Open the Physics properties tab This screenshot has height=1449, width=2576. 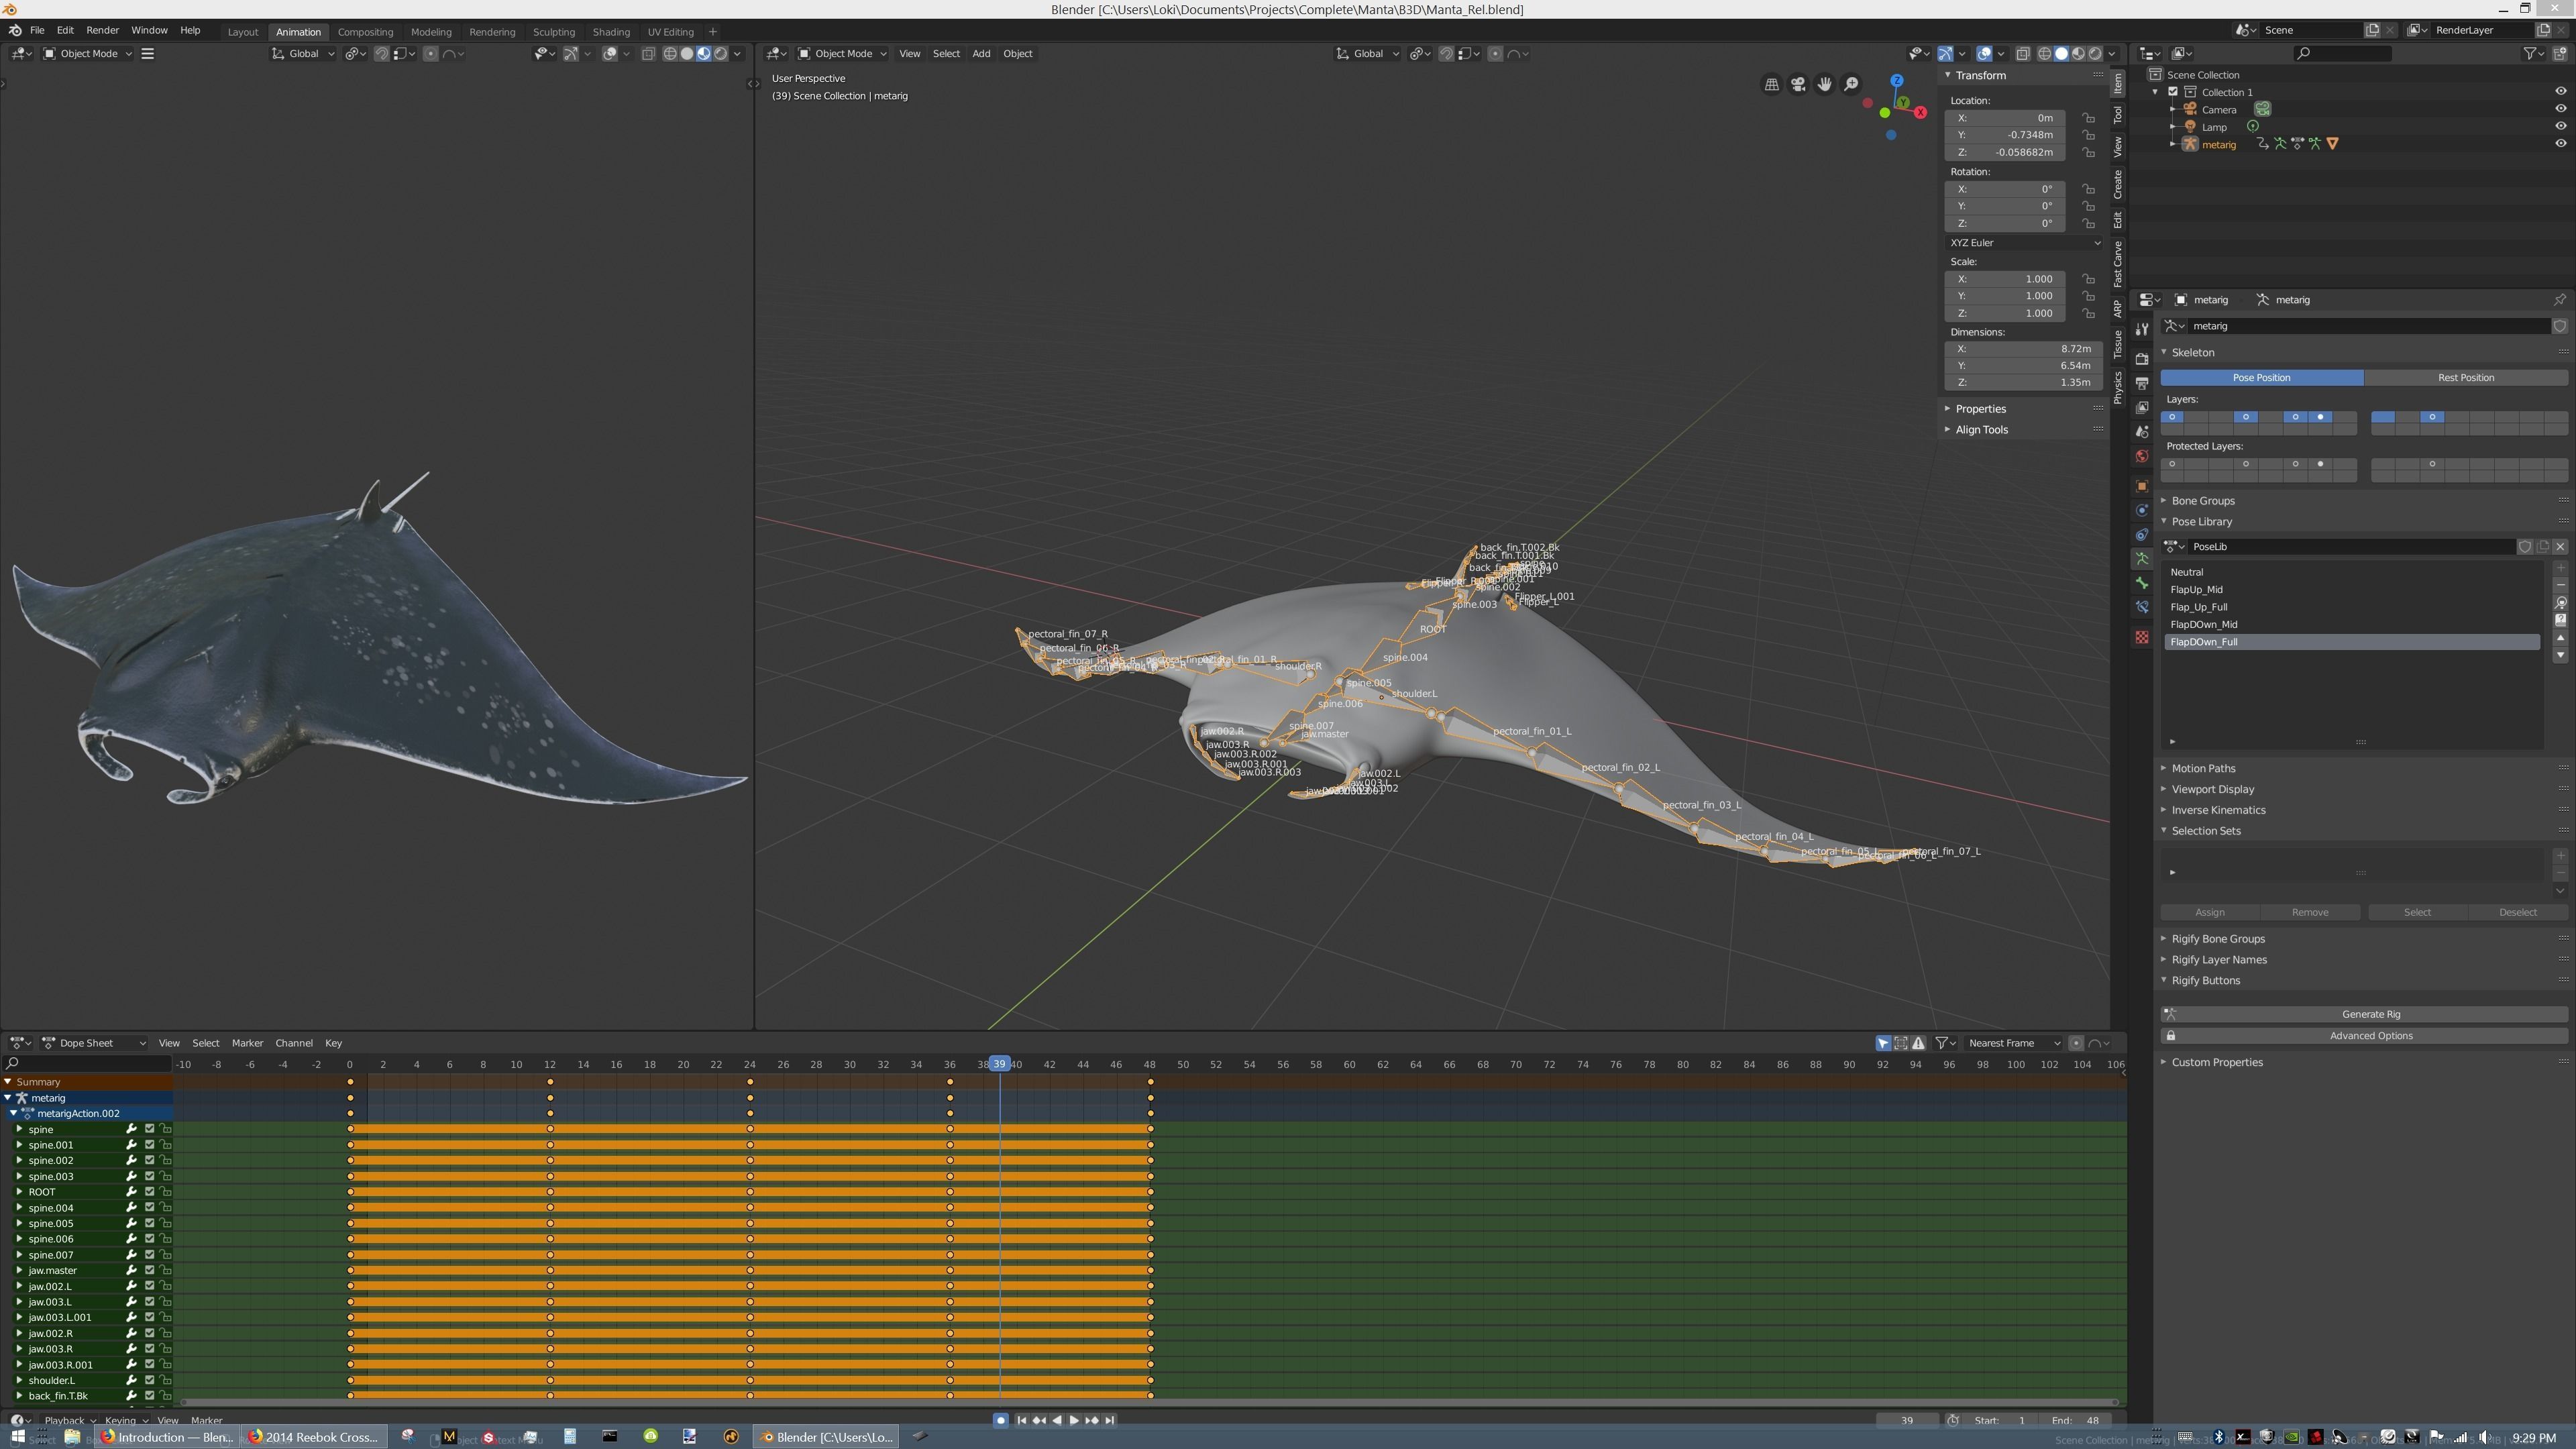2142,510
